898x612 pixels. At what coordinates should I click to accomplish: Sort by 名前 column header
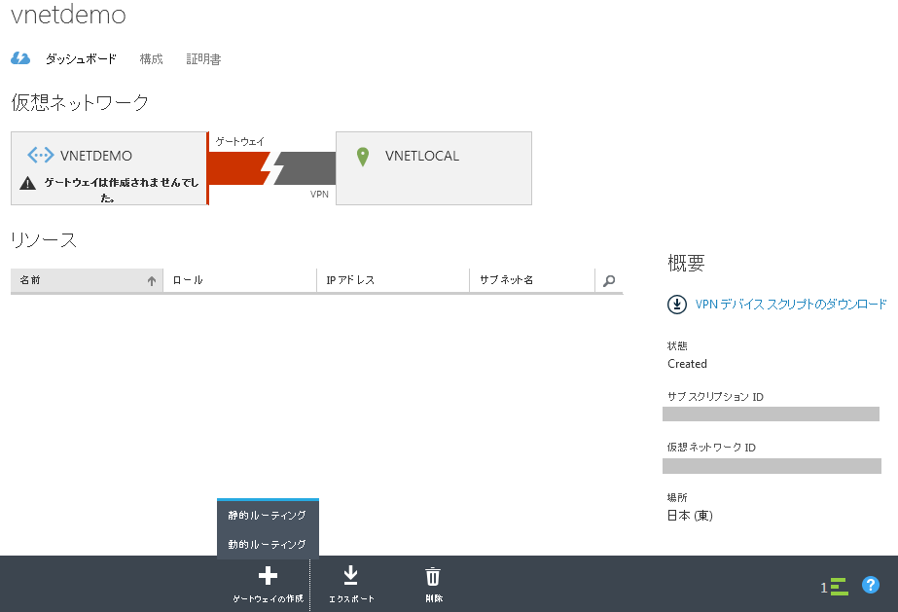click(x=87, y=280)
